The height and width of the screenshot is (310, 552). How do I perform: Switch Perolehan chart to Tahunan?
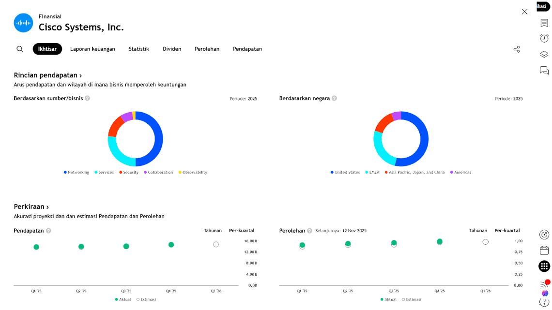tap(478, 231)
